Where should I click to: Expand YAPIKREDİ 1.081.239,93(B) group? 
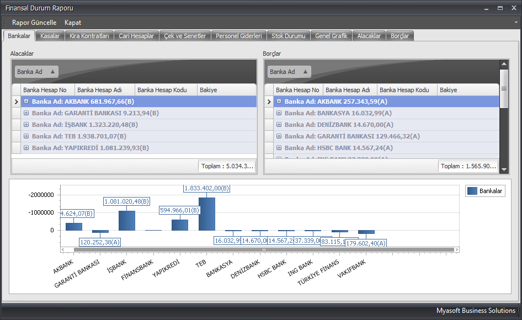pos(26,148)
